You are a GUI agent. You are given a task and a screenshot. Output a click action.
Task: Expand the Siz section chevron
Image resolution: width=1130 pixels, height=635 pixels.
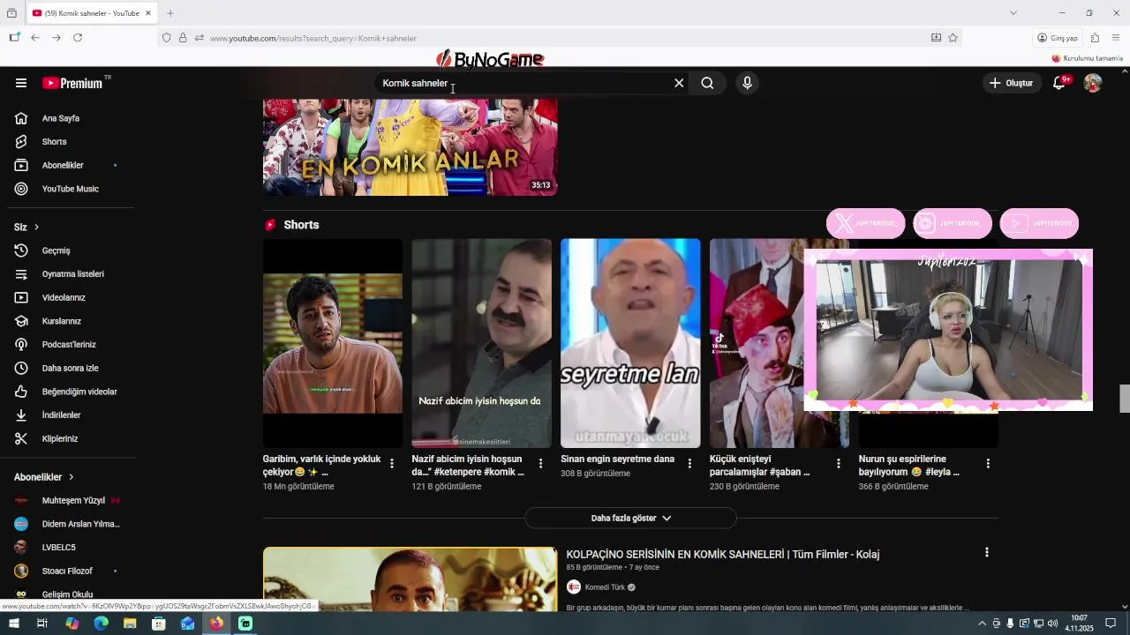click(36, 228)
